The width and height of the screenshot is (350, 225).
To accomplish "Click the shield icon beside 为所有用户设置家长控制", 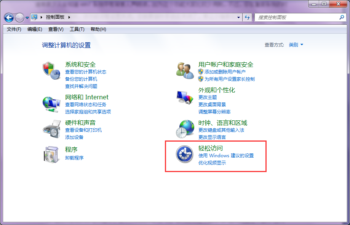I will pyautogui.click(x=201, y=79).
